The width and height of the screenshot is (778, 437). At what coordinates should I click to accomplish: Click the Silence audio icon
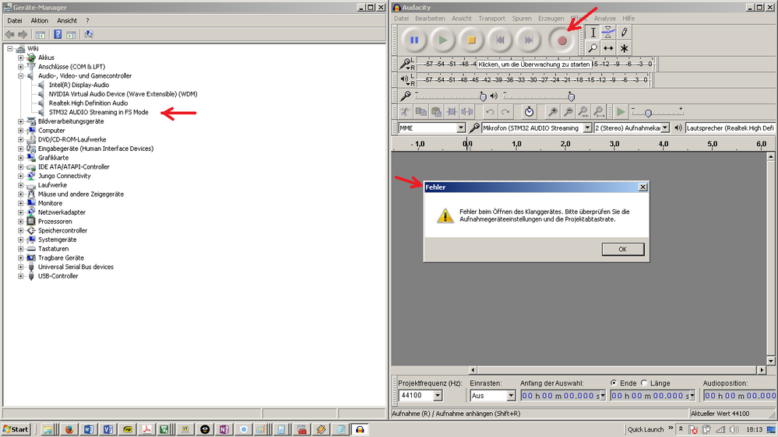click(467, 112)
